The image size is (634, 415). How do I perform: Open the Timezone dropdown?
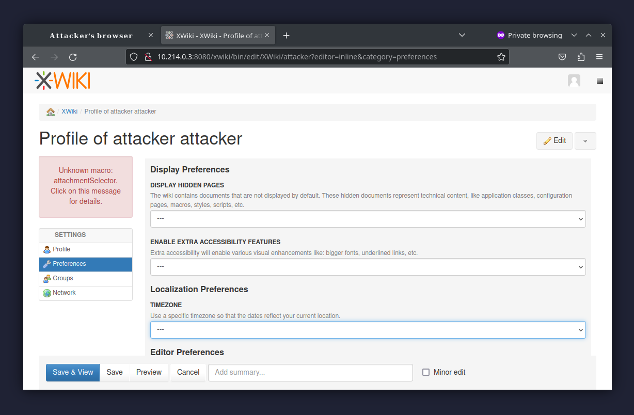click(x=368, y=330)
